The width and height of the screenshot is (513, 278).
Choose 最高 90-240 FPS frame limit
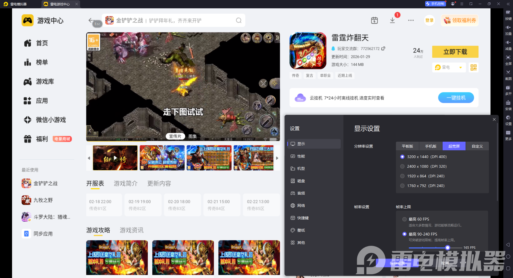click(420, 234)
